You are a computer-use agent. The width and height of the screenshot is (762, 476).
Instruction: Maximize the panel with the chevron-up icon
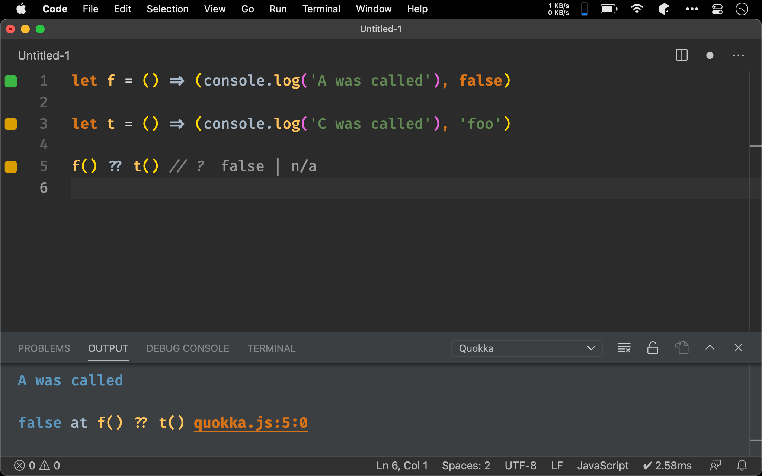710,348
